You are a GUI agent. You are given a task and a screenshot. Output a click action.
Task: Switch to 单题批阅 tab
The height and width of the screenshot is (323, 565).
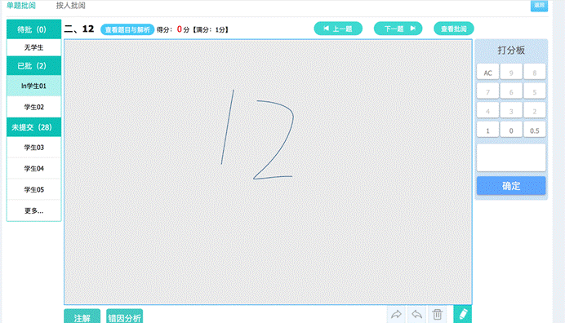click(21, 6)
